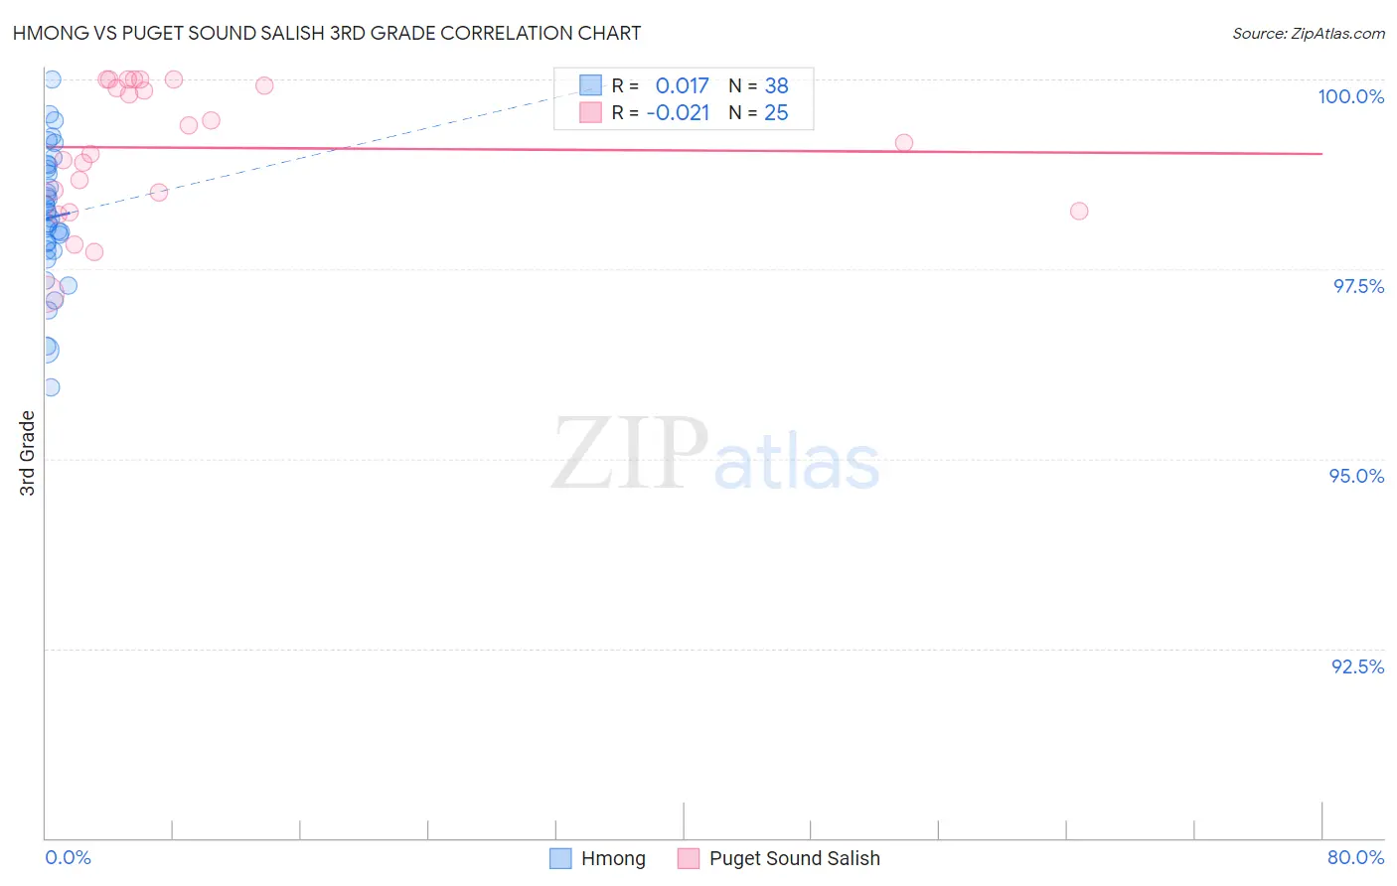Click the Hmong blue legend swatch at bottom

(x=560, y=858)
